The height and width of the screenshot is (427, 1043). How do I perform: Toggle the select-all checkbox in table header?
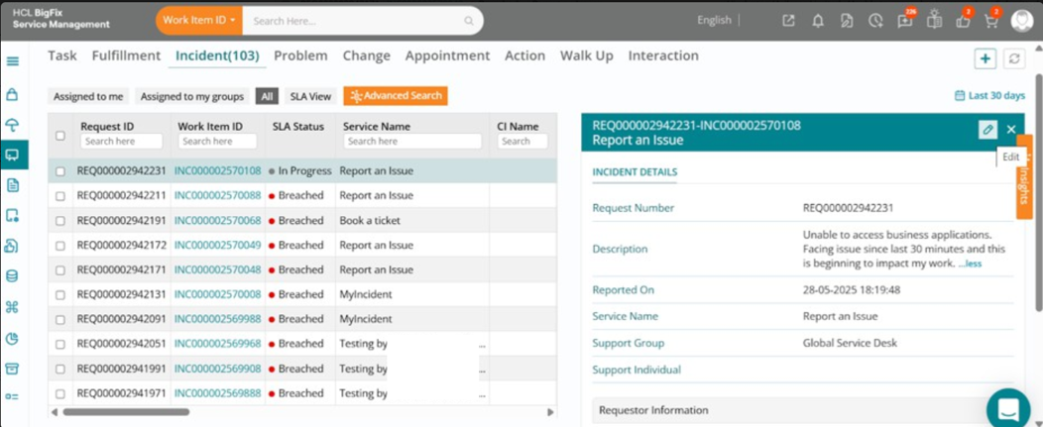(60, 135)
